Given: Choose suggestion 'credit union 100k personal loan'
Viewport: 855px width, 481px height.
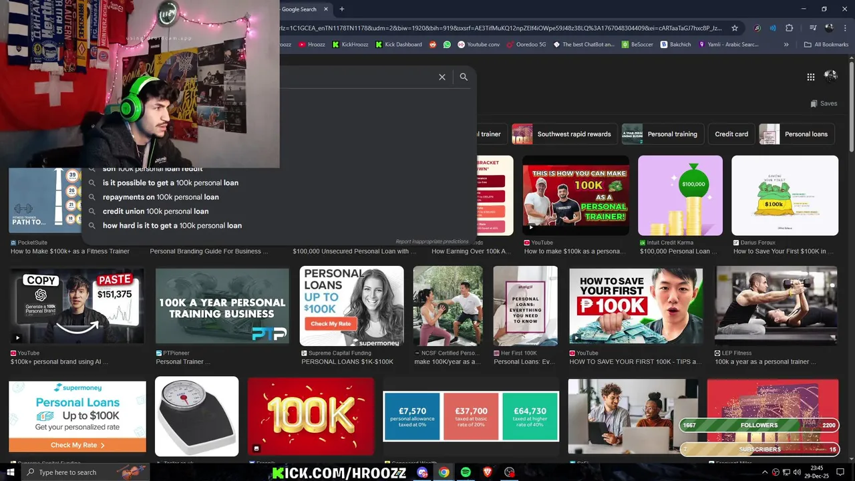Looking at the screenshot, I should point(156,211).
